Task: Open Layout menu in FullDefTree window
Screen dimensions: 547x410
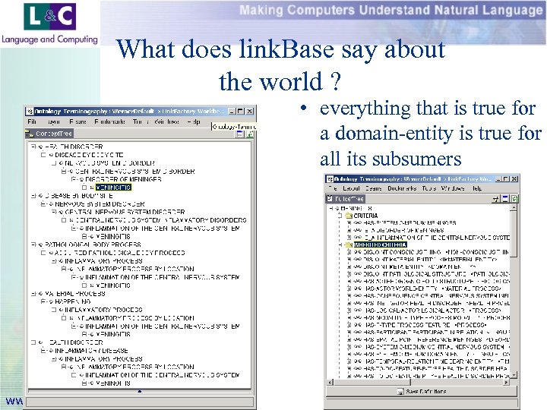Action: [351, 188]
